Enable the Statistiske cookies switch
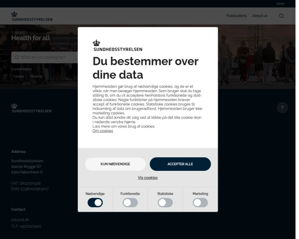The width and height of the screenshot is (299, 239). [165, 203]
